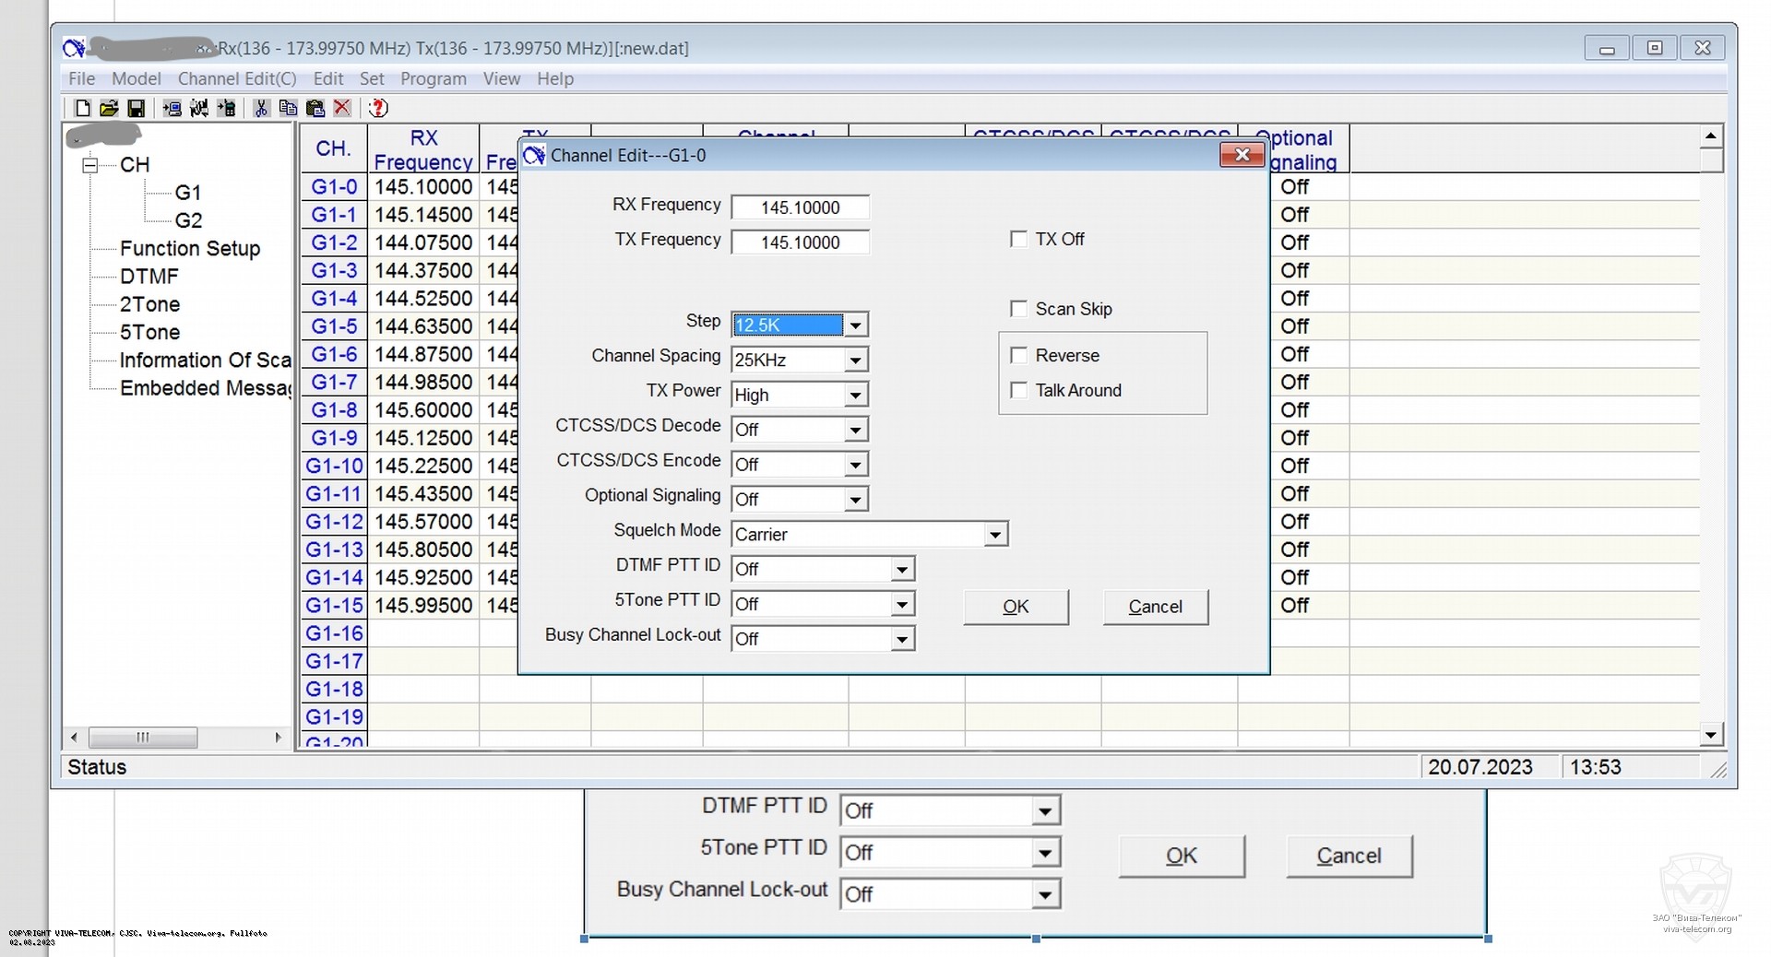
Task: Open a file with the folder icon
Action: (109, 109)
